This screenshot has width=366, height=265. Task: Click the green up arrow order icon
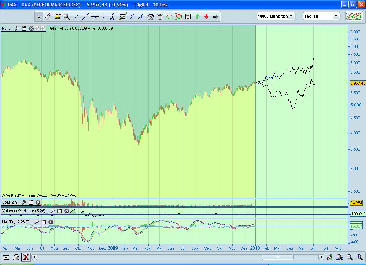pyautogui.click(x=197, y=16)
